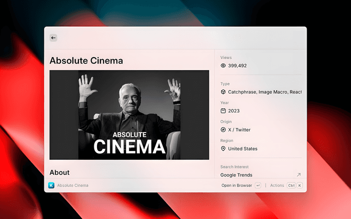Click the Catchphrase, Image Macro type value

click(264, 92)
